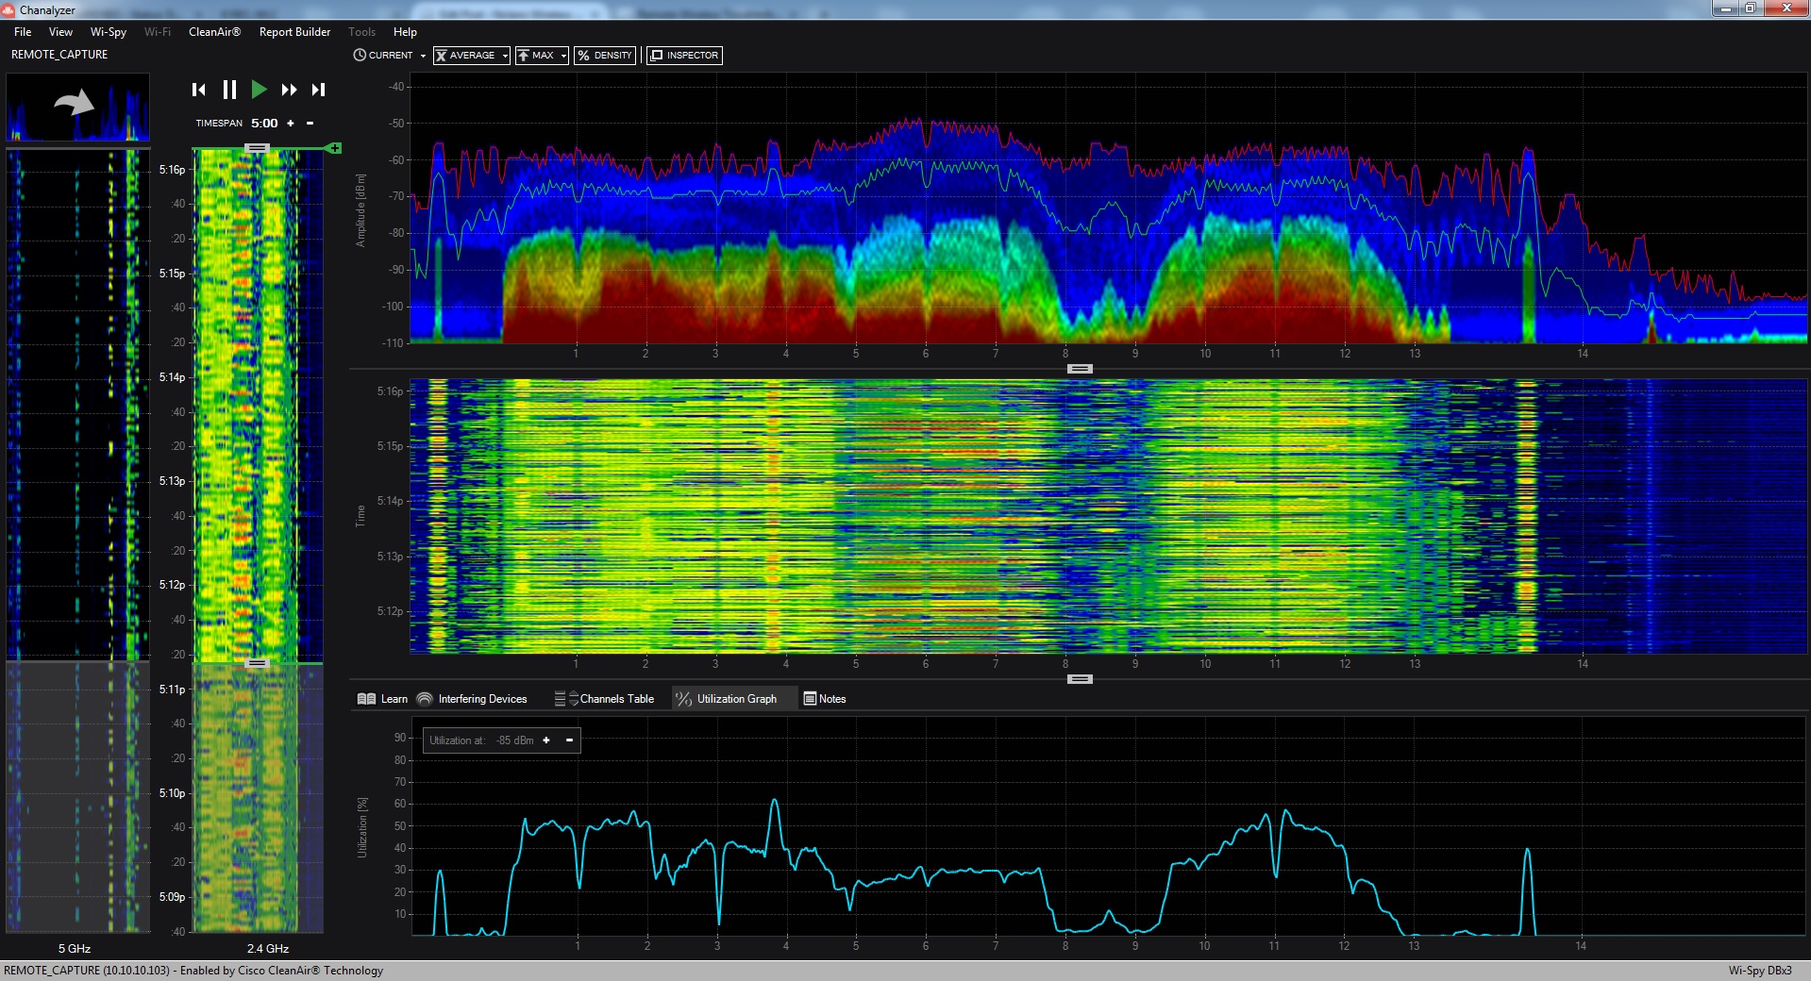Viewport: 1811px width, 981px height.
Task: Skip to the start of the recording
Action: pyautogui.click(x=198, y=90)
